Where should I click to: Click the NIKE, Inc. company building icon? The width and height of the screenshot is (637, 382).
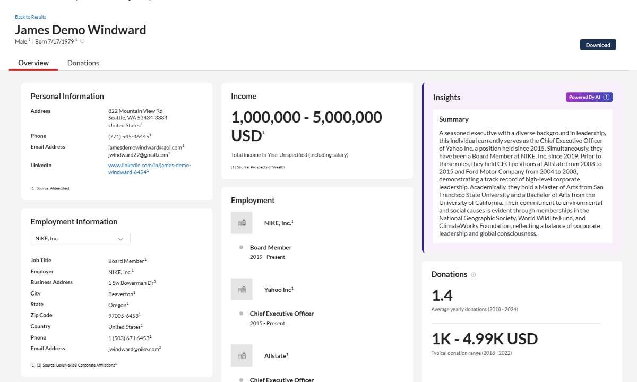tap(242, 222)
